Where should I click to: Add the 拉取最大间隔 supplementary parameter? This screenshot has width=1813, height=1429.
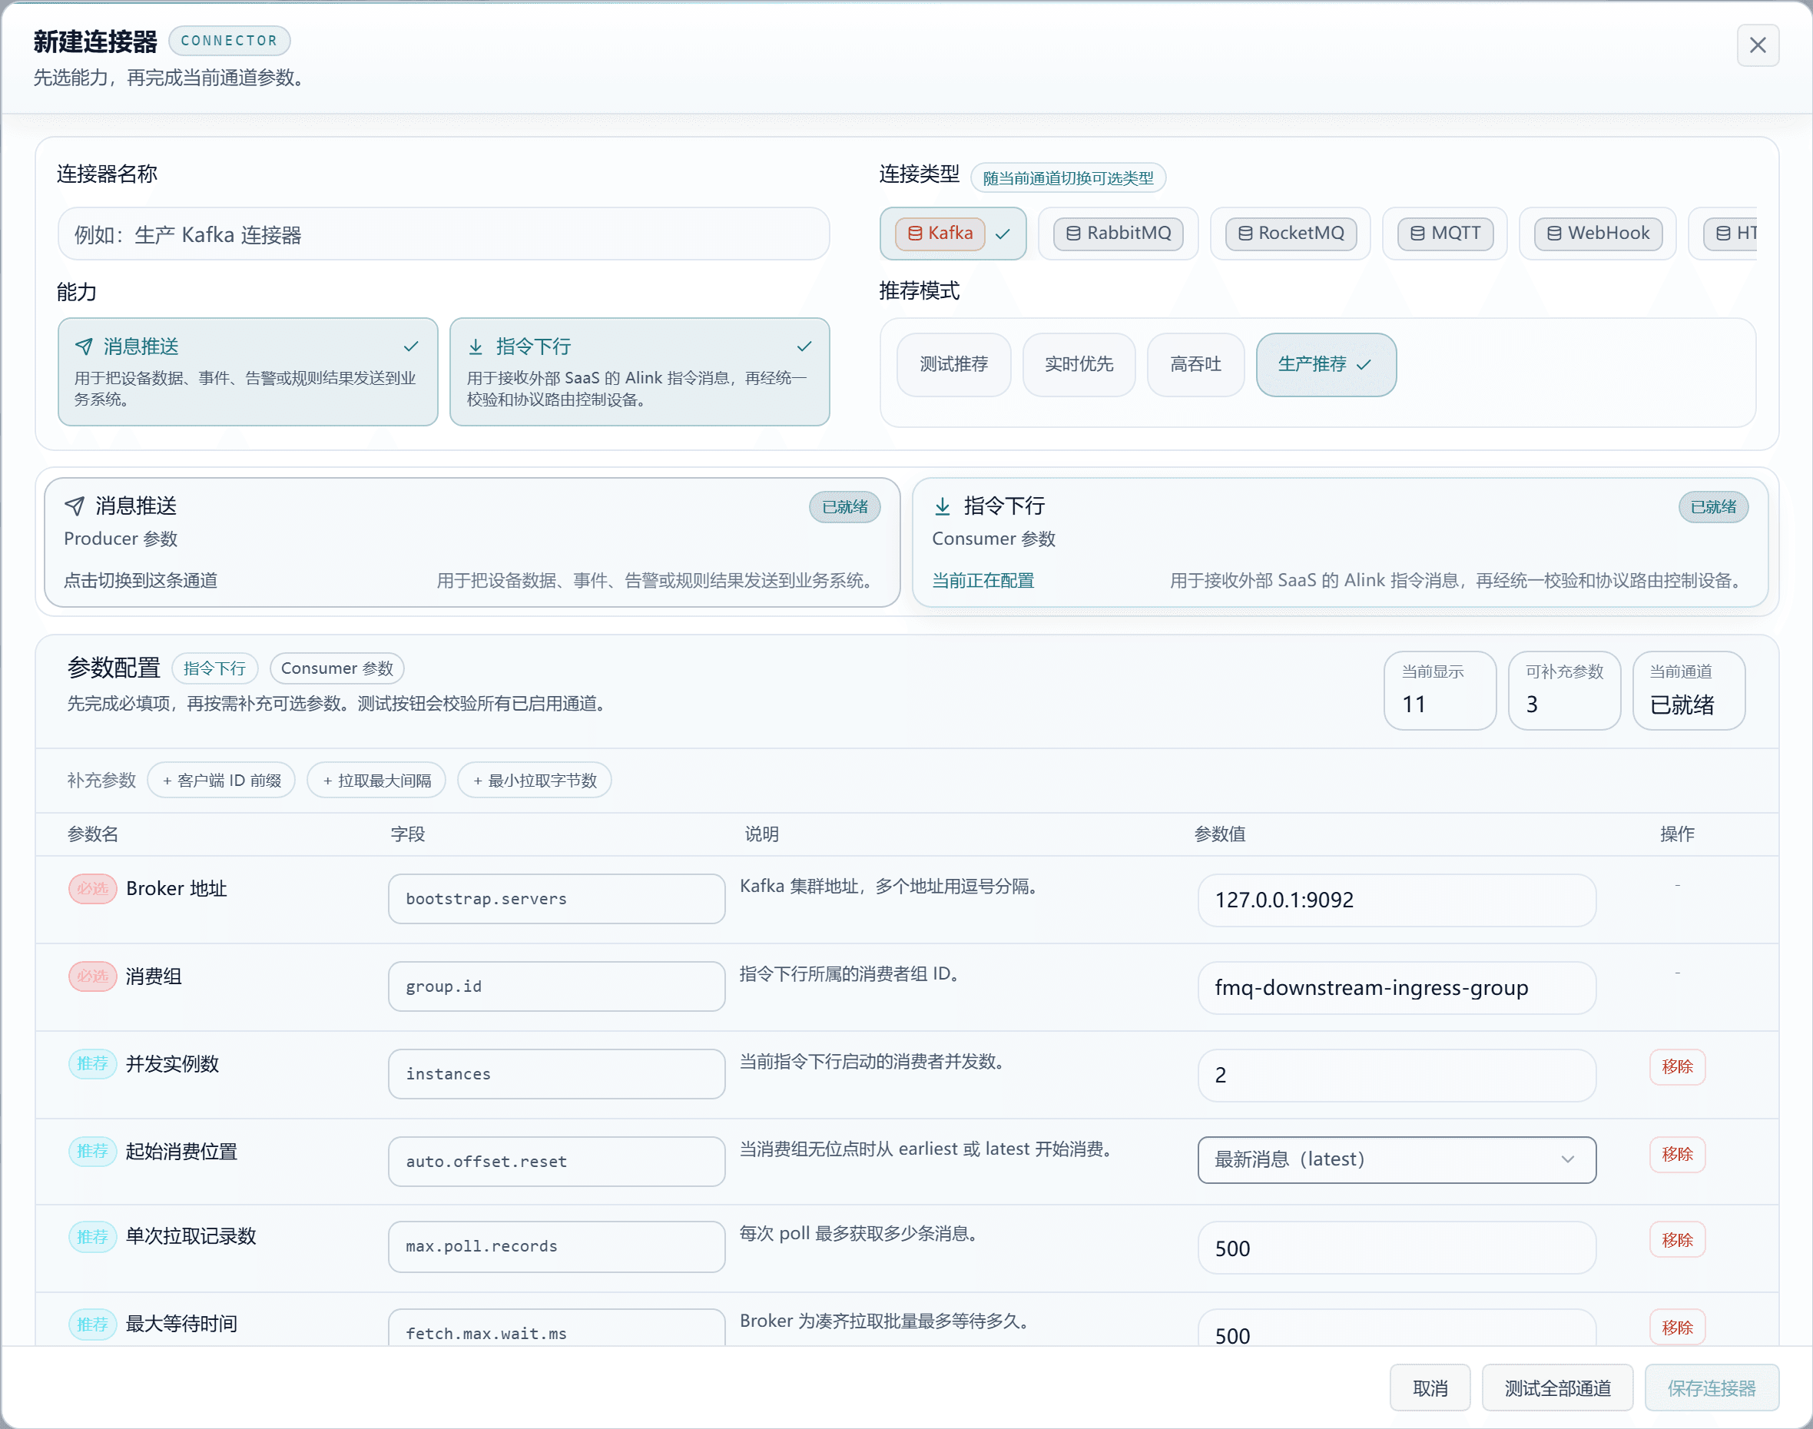pos(376,781)
